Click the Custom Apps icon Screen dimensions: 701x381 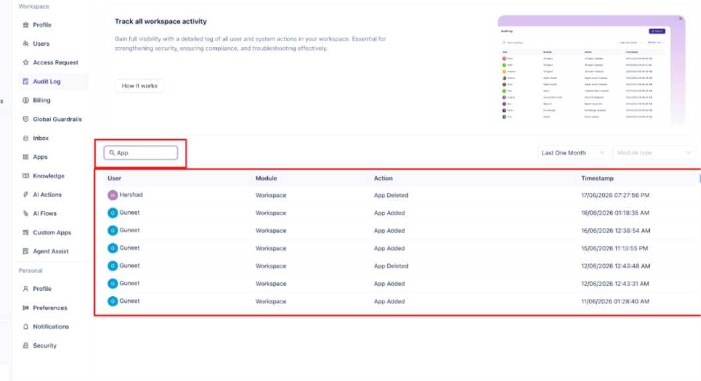(25, 233)
